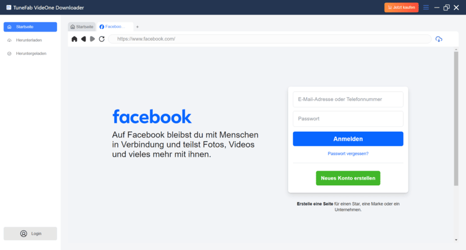Open the Passwort vergessen? link
The width and height of the screenshot is (466, 250).
(x=348, y=154)
